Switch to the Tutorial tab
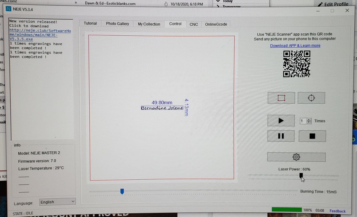The height and width of the screenshot is (217, 357). point(90,23)
